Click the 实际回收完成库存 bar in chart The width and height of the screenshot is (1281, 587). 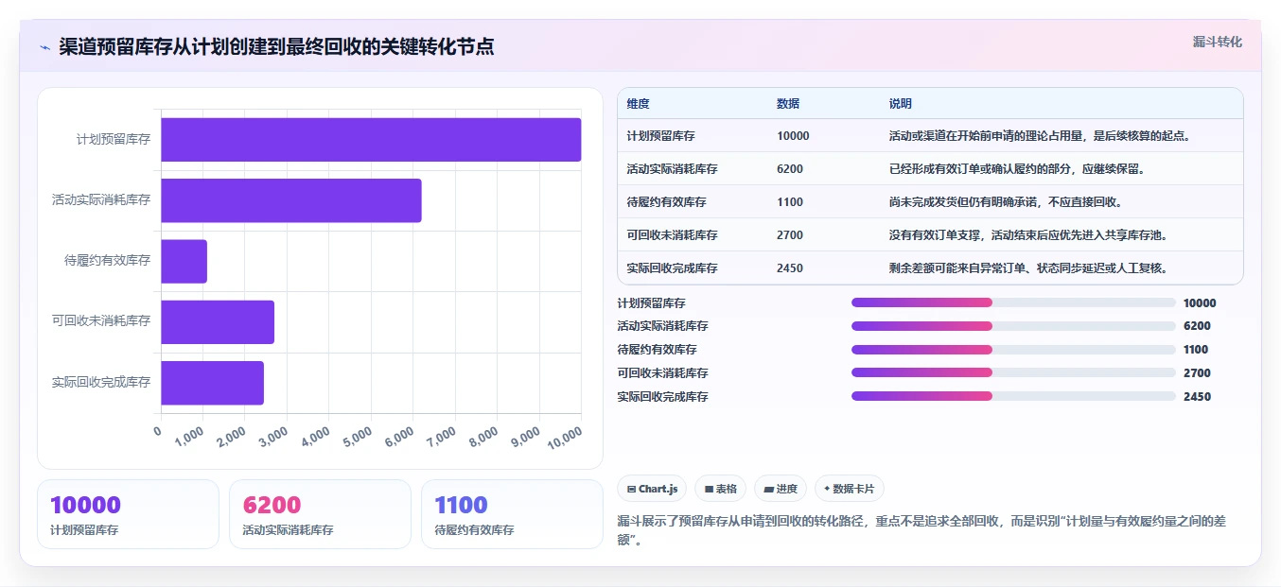[x=212, y=382]
